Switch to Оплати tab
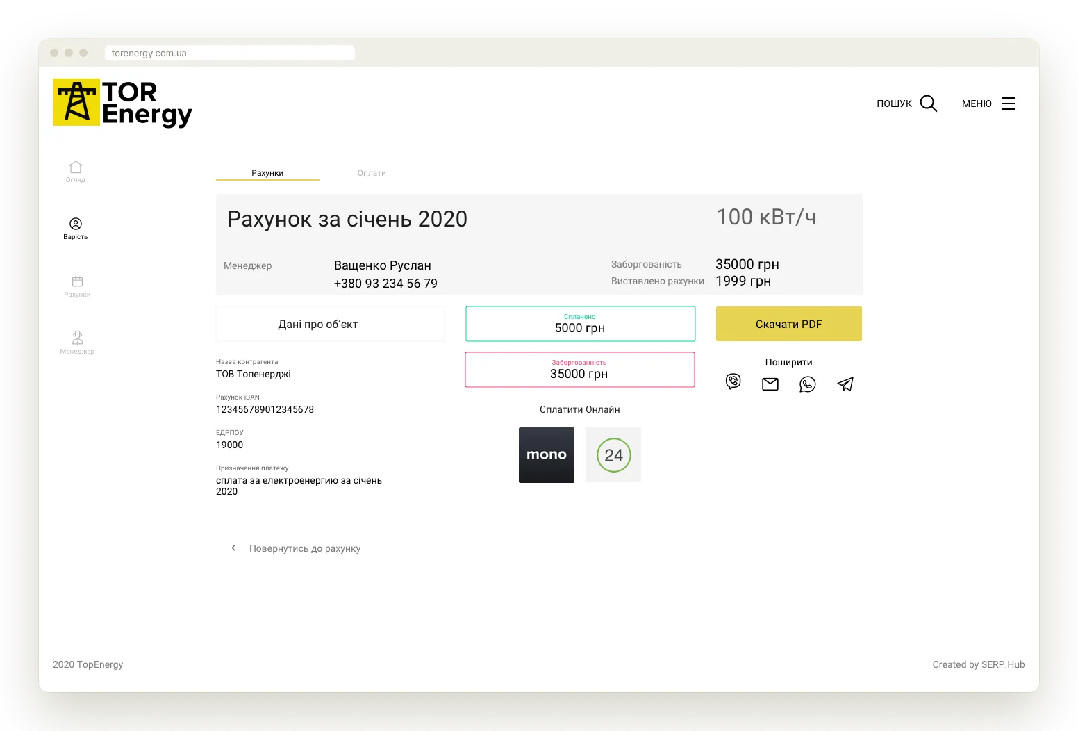Viewport: 1078px width, 731px height. pyautogui.click(x=372, y=173)
